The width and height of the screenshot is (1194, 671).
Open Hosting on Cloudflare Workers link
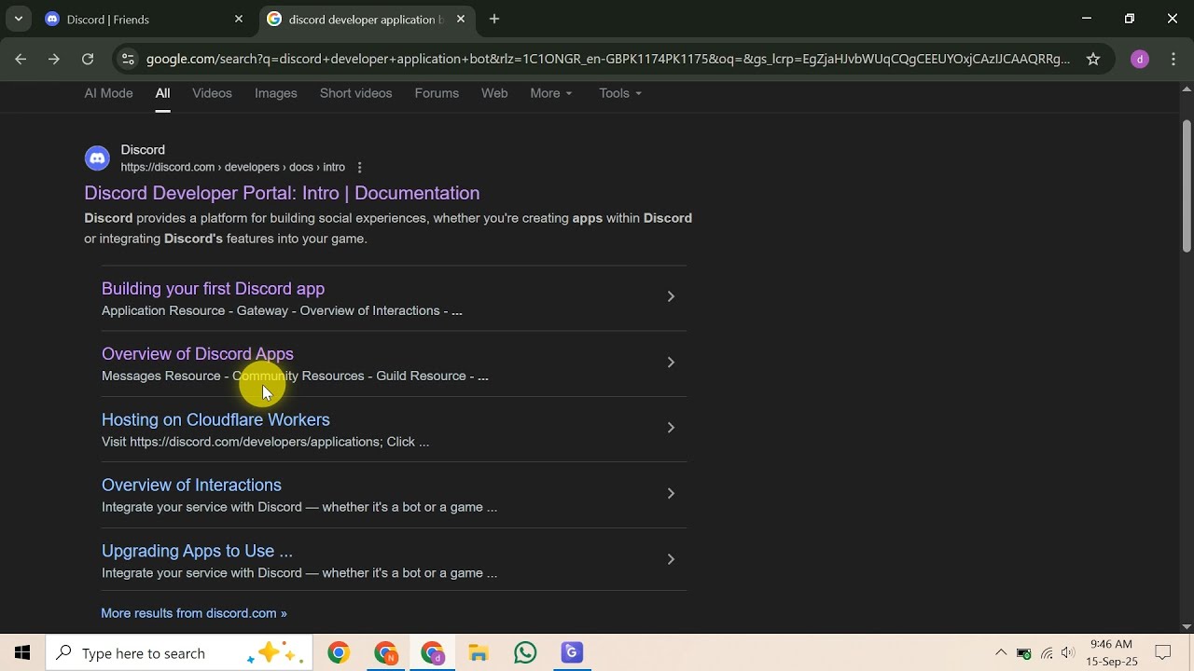coord(215,420)
